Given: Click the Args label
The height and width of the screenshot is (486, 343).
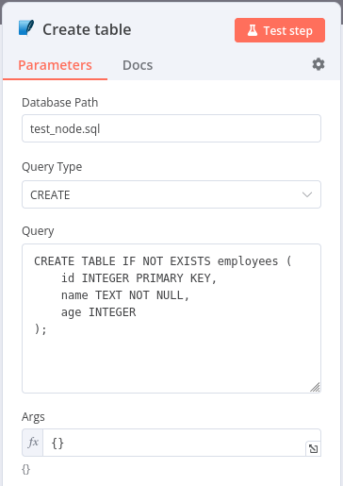Looking at the screenshot, I should click(33, 417).
